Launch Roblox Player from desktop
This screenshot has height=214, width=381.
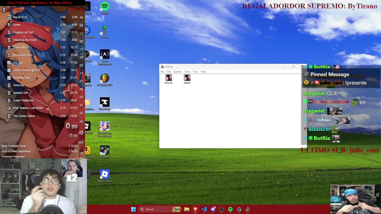click(104, 176)
